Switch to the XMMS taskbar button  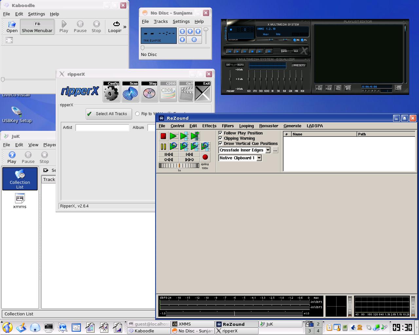point(192,324)
